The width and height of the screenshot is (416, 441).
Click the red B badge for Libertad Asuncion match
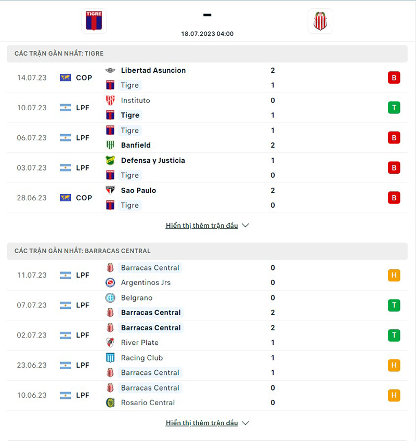click(x=394, y=78)
